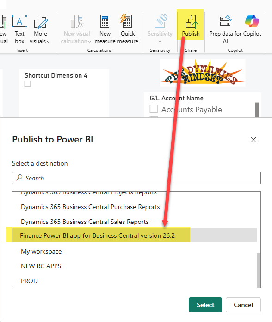272x322 pixels.
Task: Confirm with the Select button
Action: pos(205,305)
